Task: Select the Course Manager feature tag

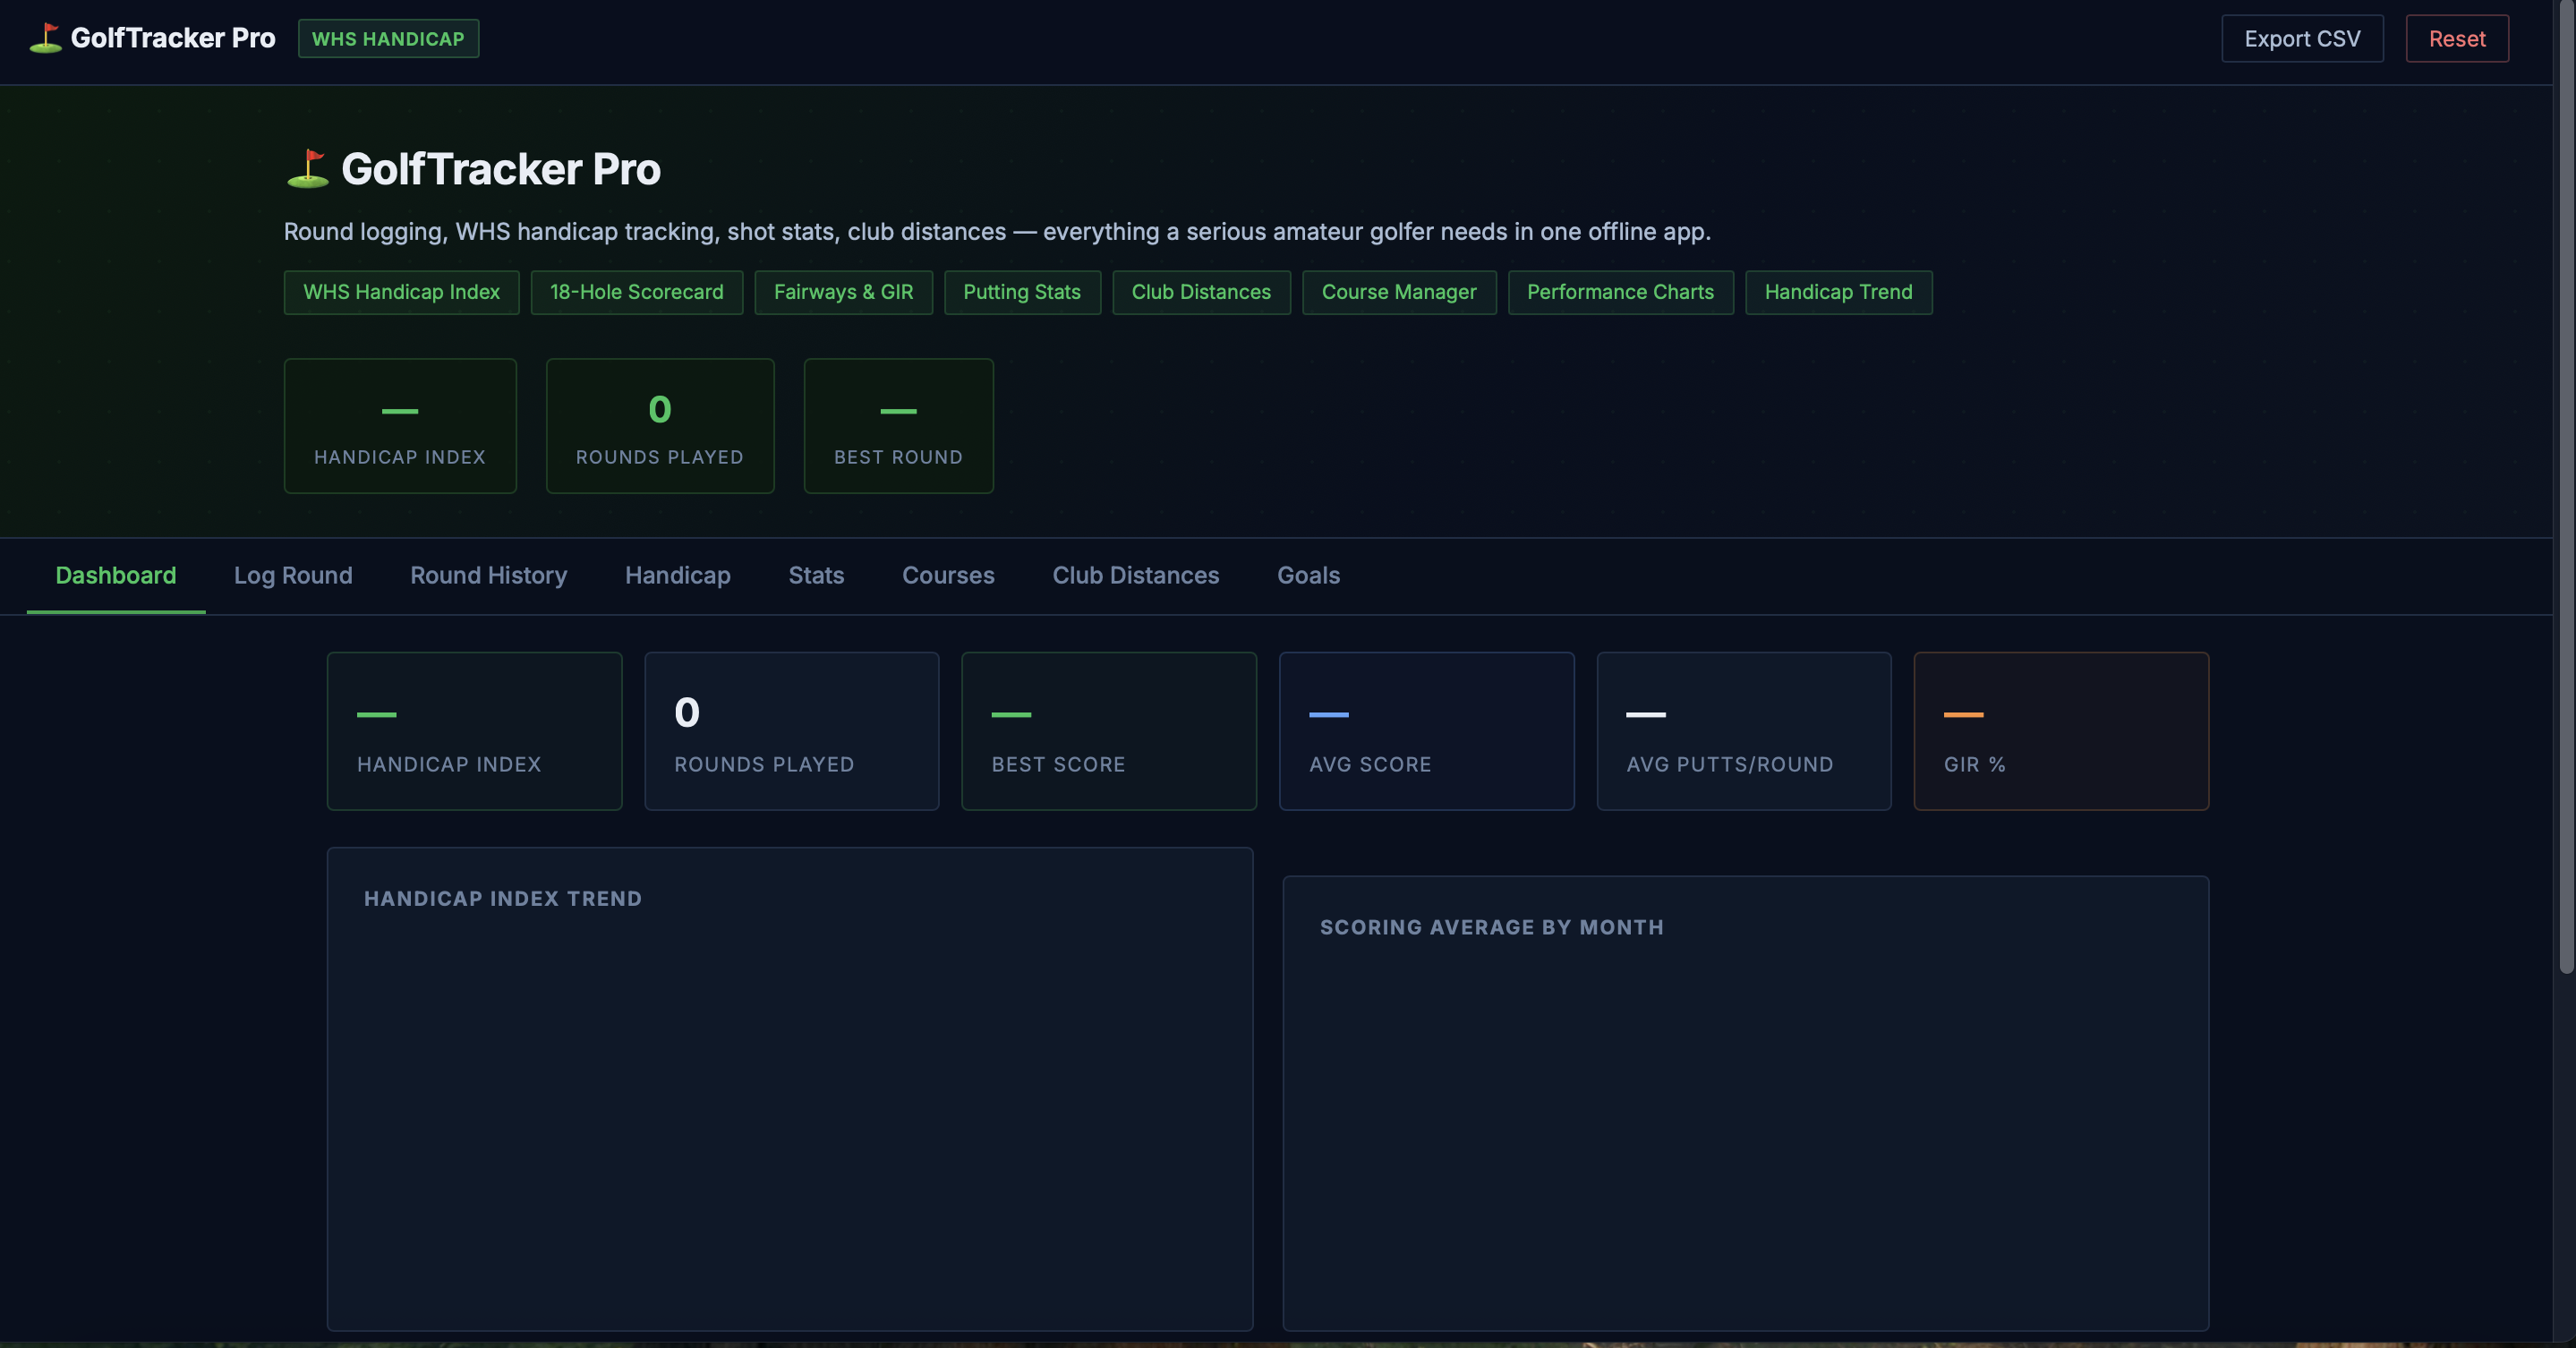Action: pyautogui.click(x=1399, y=292)
